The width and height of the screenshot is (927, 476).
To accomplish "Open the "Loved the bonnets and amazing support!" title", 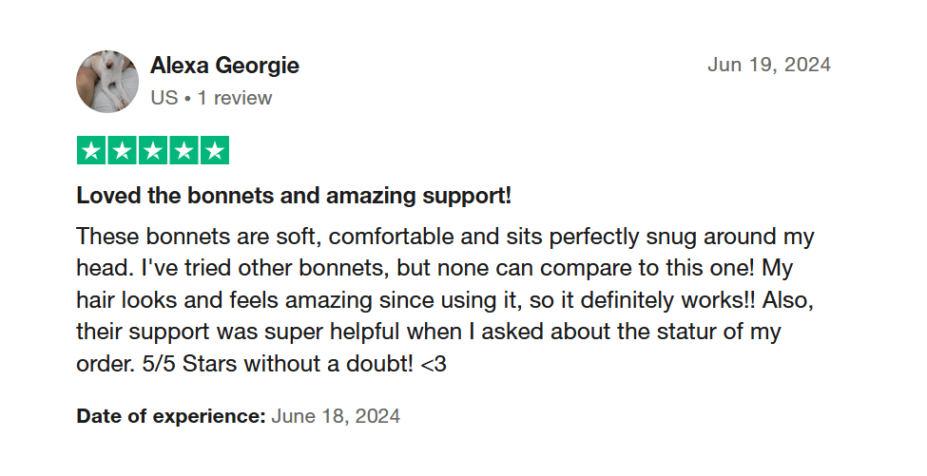I will point(294,196).
